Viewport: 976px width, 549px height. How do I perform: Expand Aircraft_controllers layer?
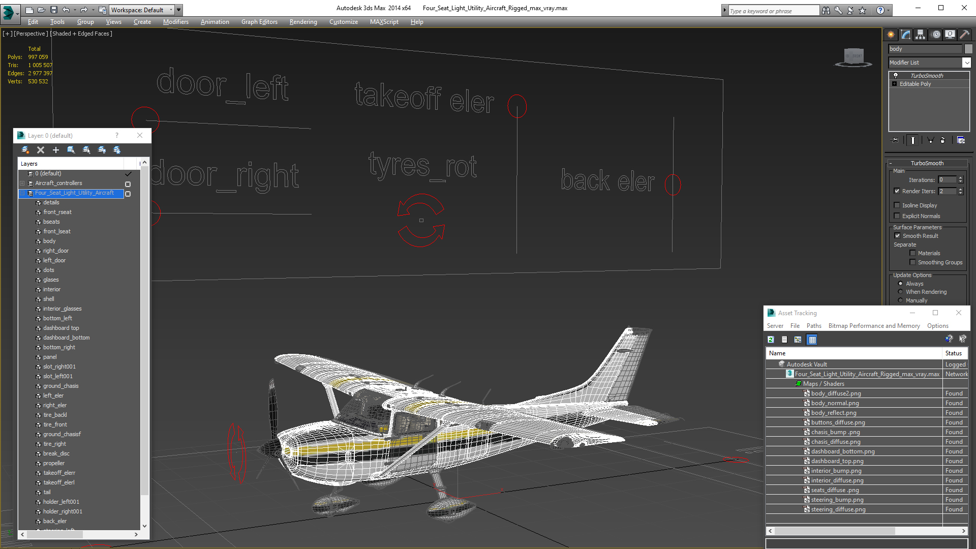tap(22, 184)
